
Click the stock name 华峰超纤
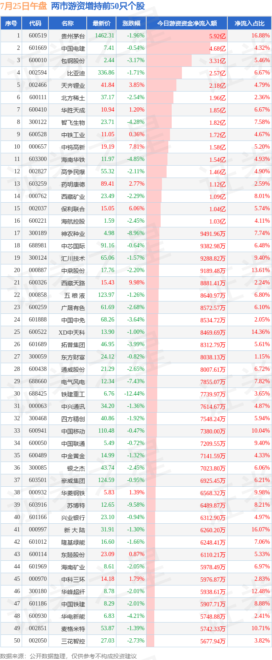tap(73, 591)
